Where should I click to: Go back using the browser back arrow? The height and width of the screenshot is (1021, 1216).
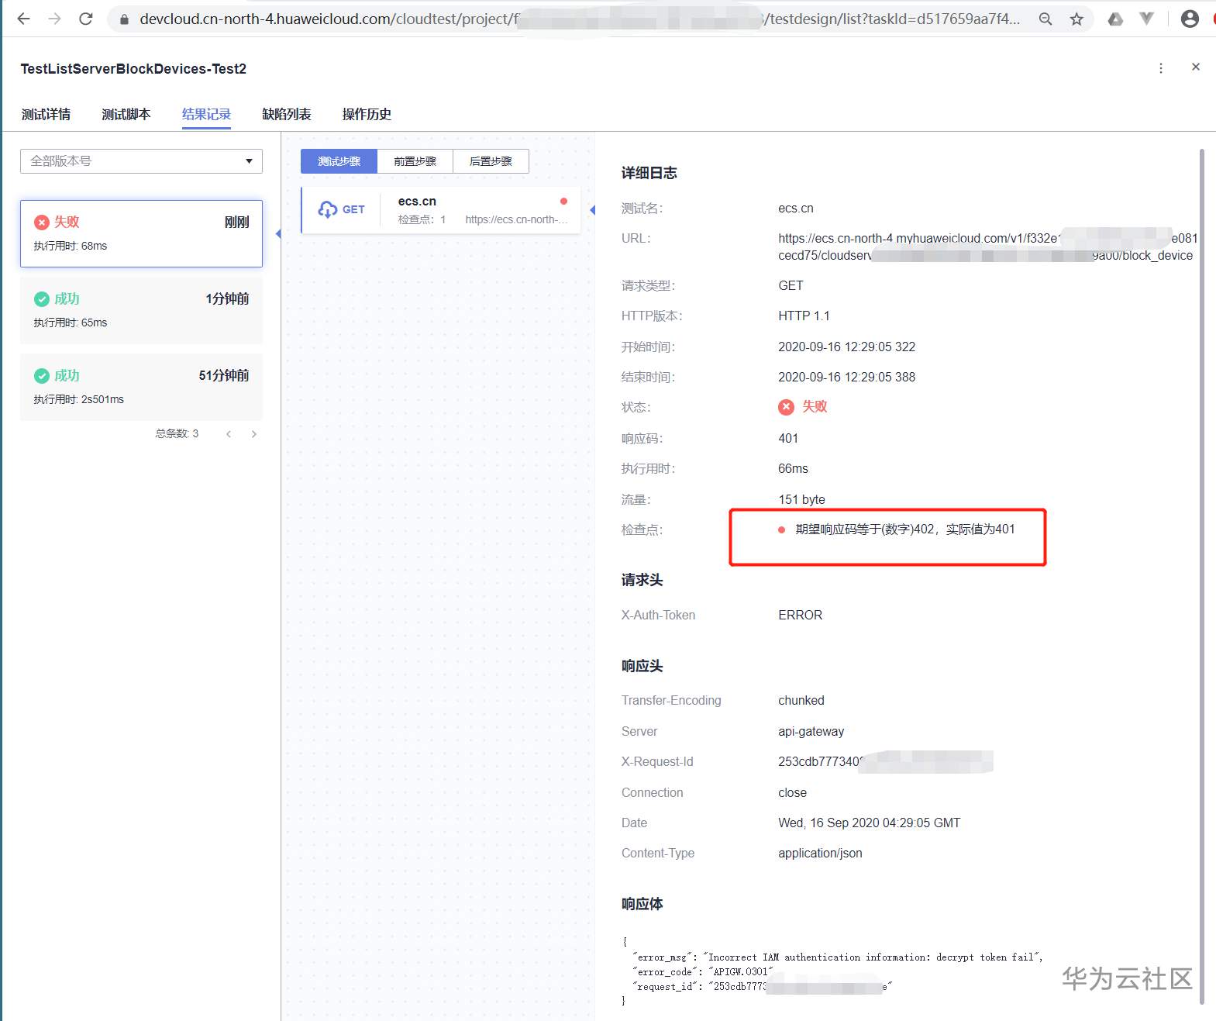[23, 19]
